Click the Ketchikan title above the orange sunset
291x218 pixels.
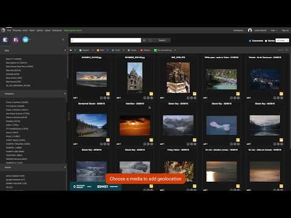135,104
